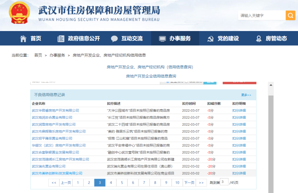Expand more records via 更多>> link
Screen dimensions: 298x193
pos(246,95)
